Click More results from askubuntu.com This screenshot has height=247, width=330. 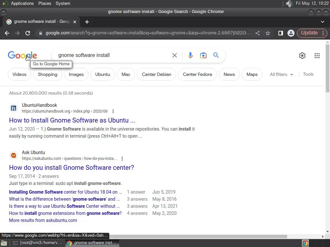click(43, 220)
